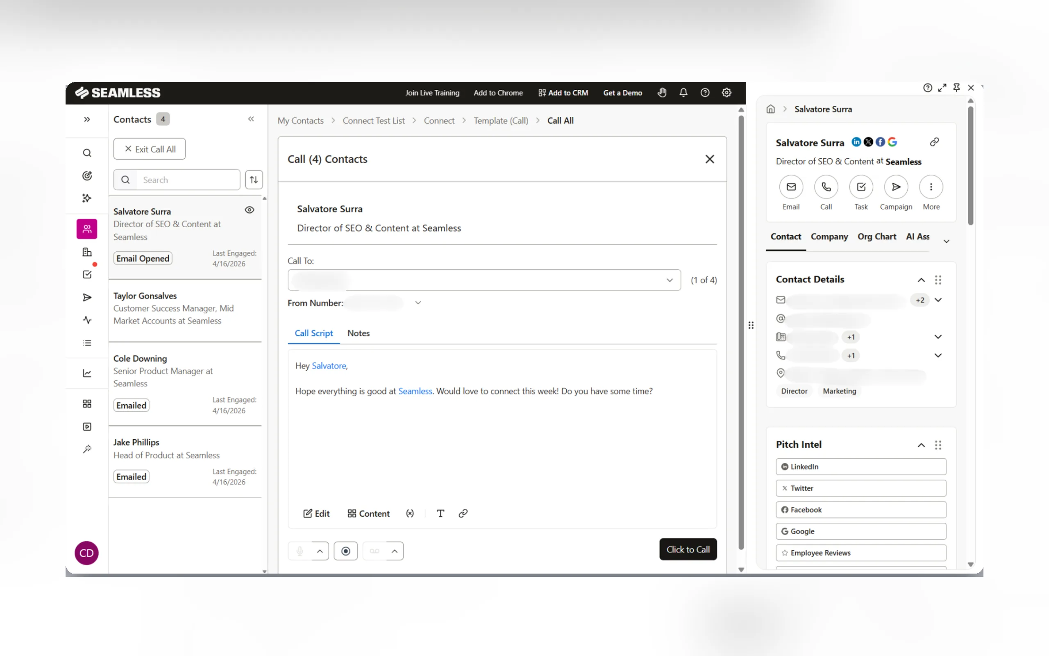Expand microphone options chevron
This screenshot has width=1049, height=656.
(320, 551)
